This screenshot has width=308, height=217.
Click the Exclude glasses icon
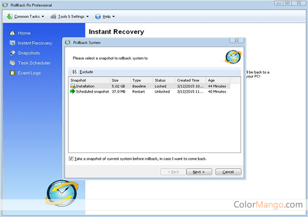(75, 72)
